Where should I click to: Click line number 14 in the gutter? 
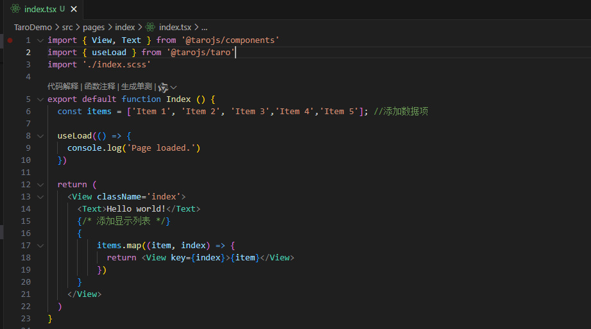pos(26,209)
